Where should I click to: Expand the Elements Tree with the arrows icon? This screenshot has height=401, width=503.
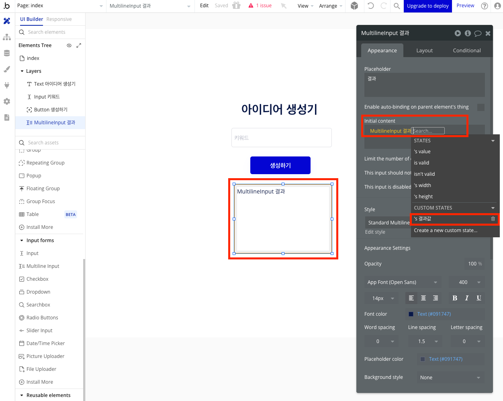coord(79,45)
